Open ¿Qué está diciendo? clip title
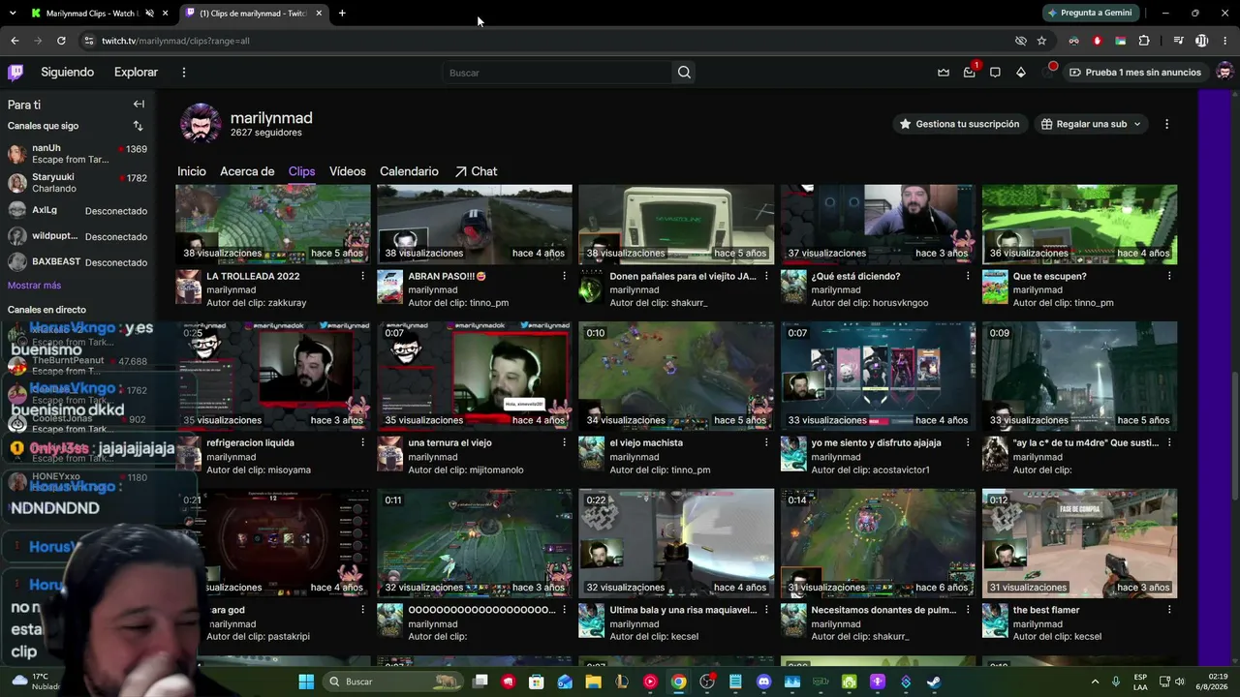 856,276
